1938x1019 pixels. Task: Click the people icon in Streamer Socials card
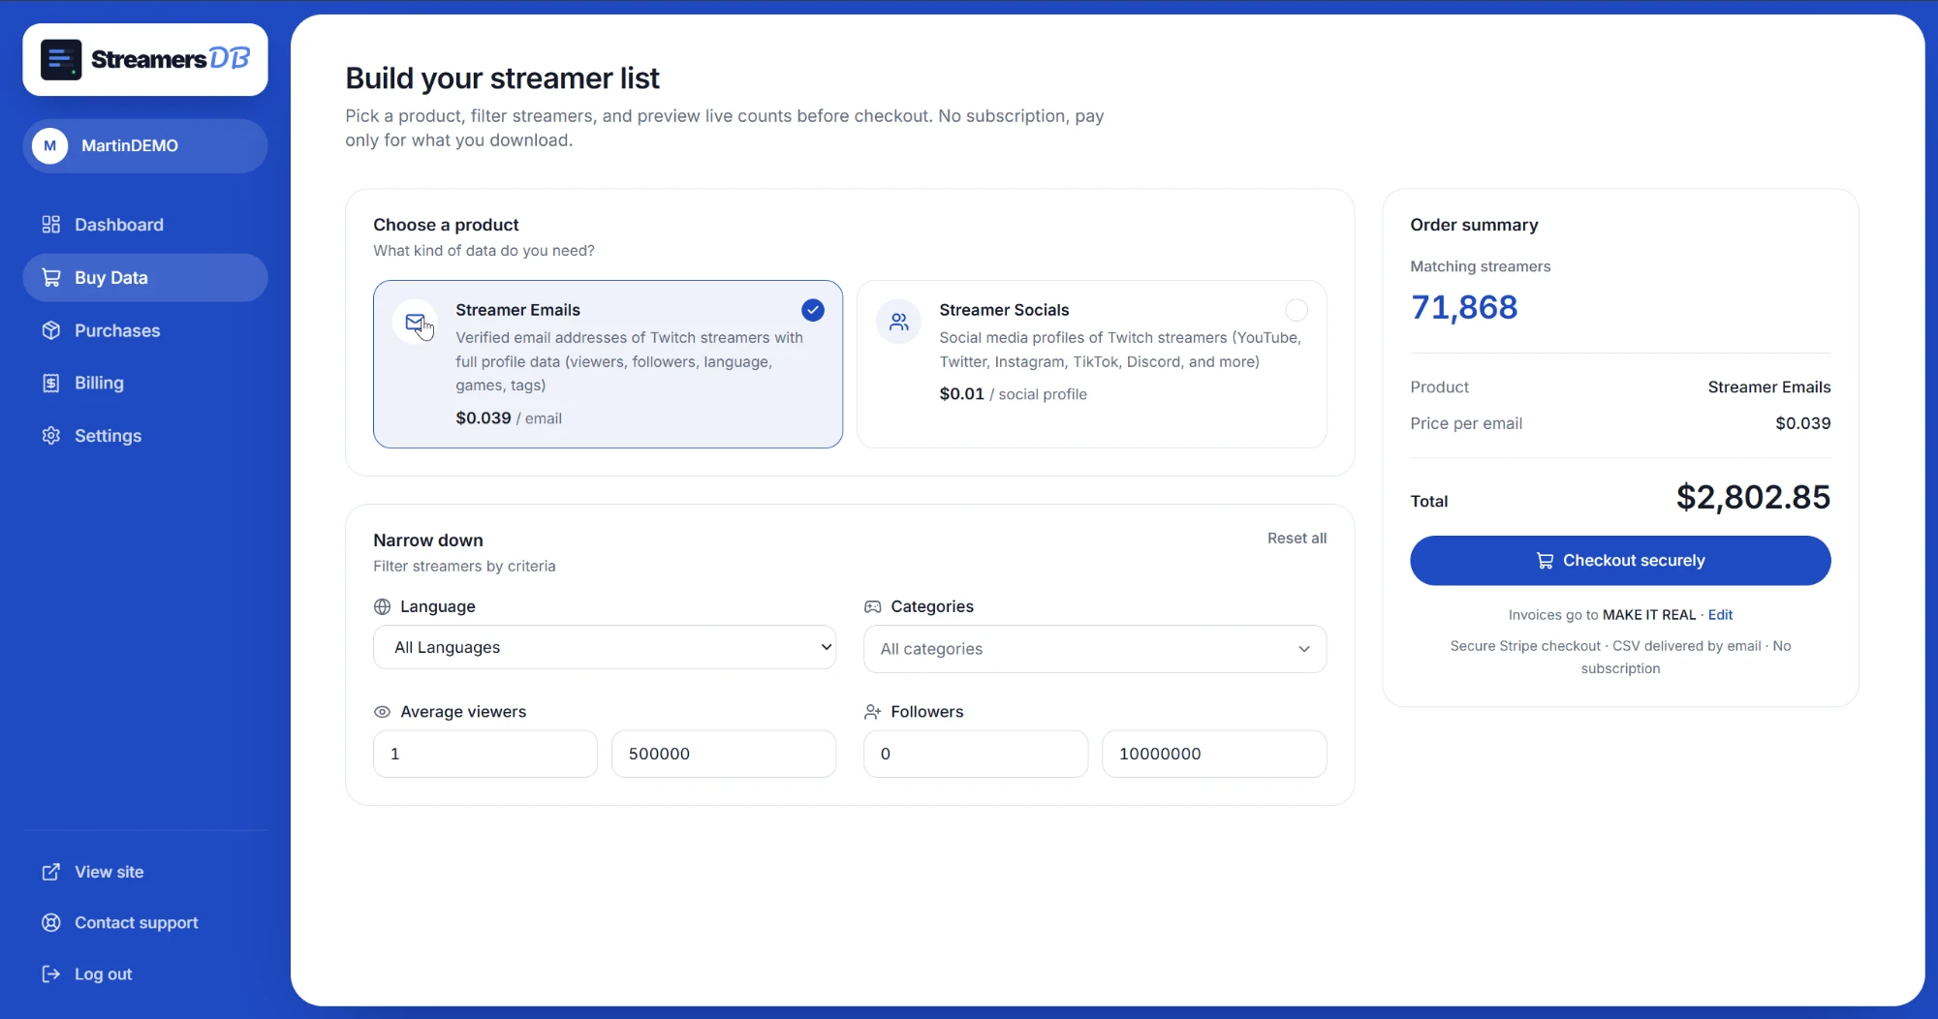[x=899, y=323]
